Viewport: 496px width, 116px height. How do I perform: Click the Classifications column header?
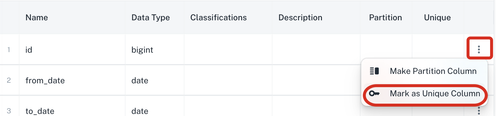pyautogui.click(x=219, y=17)
